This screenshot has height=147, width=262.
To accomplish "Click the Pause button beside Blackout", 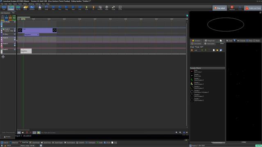I will tap(240, 8).
